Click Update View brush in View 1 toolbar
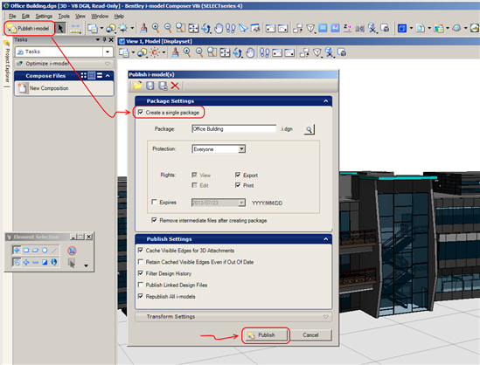Image resolution: width=480 pixels, height=365 pixels. pos(175,52)
